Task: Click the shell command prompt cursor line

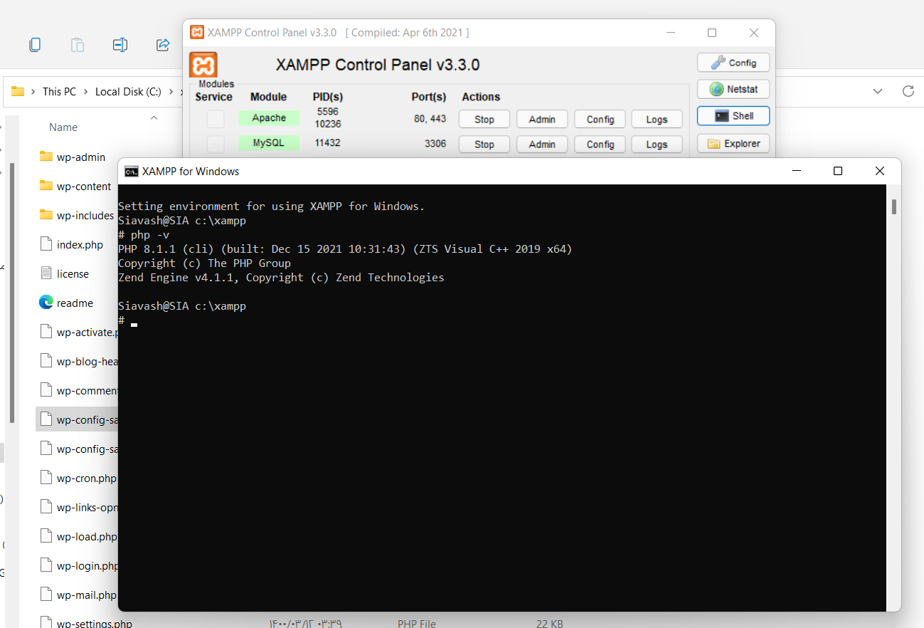Action: click(x=128, y=321)
